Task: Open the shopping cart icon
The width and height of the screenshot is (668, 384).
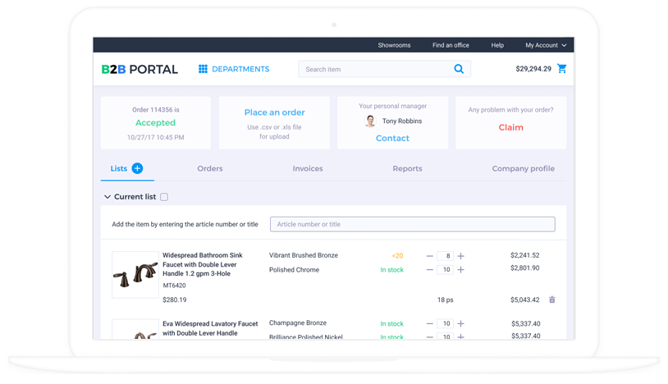Action: pyautogui.click(x=562, y=69)
